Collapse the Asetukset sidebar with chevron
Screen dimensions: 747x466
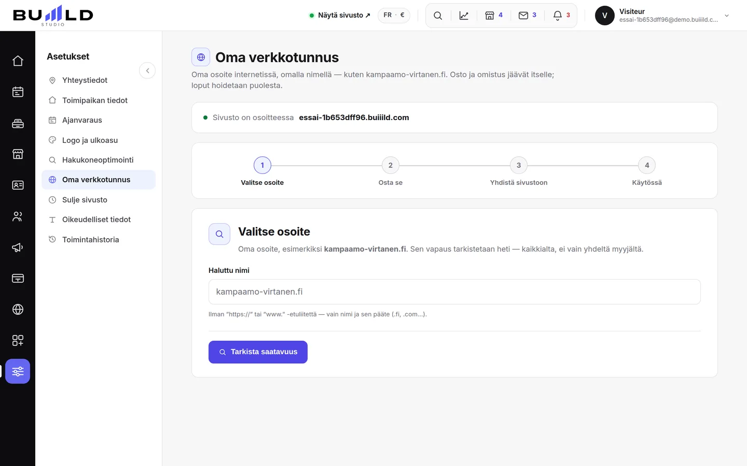[x=147, y=70]
